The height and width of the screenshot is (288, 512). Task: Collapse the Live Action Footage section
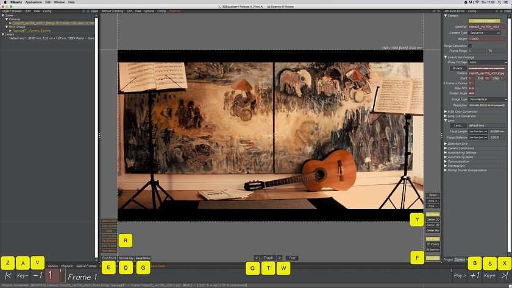pyautogui.click(x=446, y=57)
